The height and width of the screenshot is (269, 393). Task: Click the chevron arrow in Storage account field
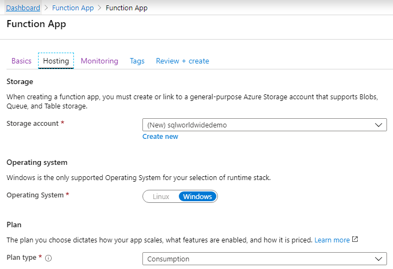[379, 125]
